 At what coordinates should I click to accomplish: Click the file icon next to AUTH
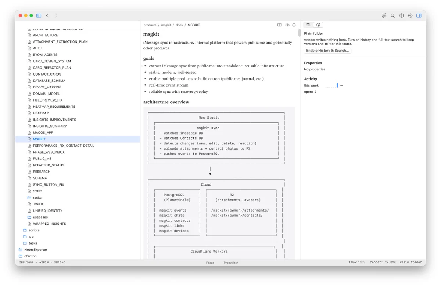[x=29, y=48]
